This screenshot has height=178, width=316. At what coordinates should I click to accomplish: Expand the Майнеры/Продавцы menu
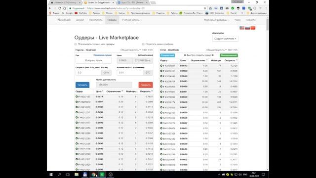216,20
